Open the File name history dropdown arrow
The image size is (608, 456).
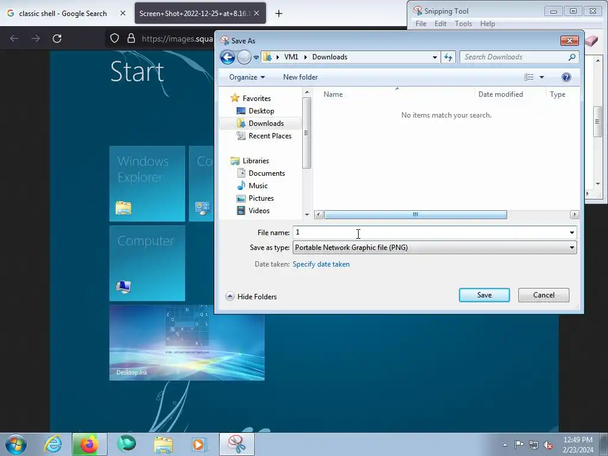point(572,232)
